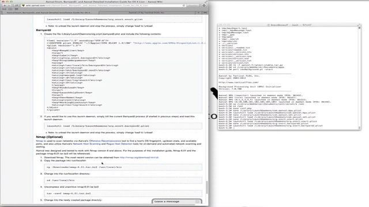Open the Nmap link in intro paragraph
369x207 pixels.
39,141
